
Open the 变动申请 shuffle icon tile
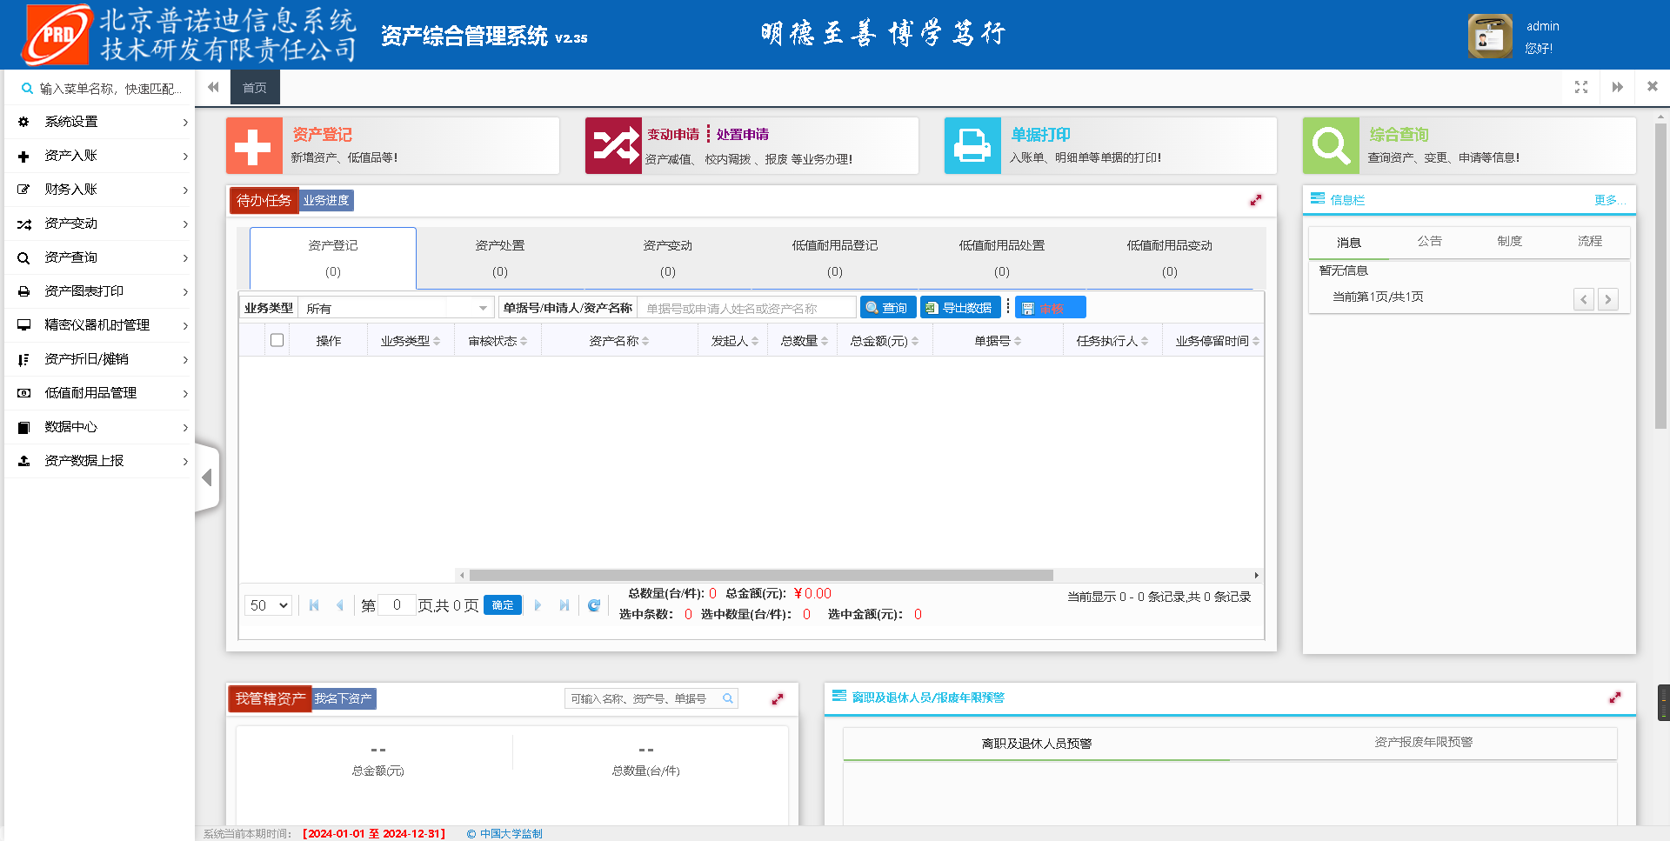(613, 146)
